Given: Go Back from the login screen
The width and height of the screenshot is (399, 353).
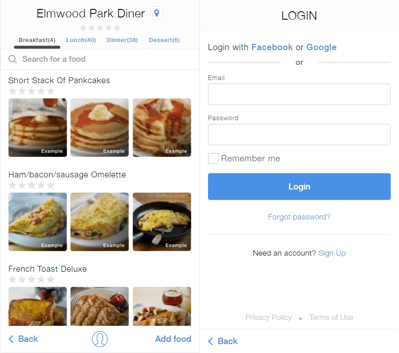Looking at the screenshot, I should [x=223, y=341].
